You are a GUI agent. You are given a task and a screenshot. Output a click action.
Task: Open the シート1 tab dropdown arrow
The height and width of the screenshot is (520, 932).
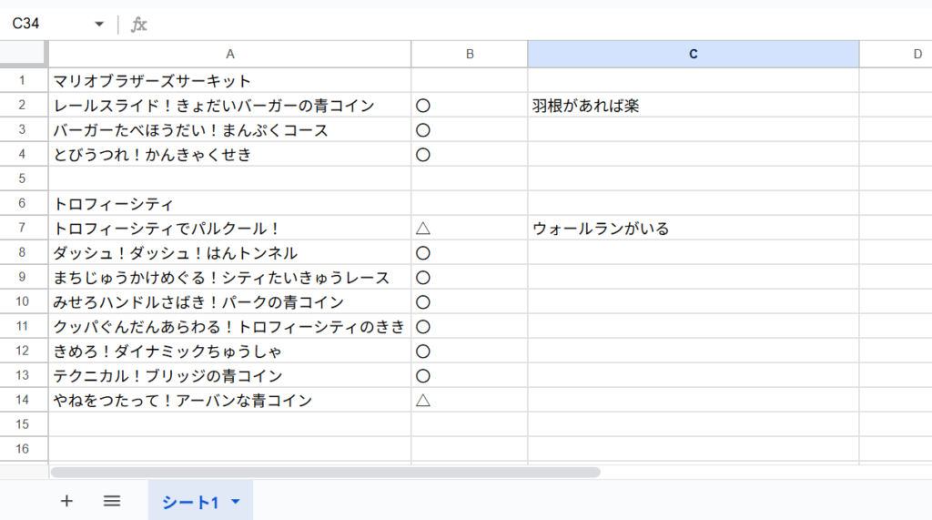pos(236,502)
